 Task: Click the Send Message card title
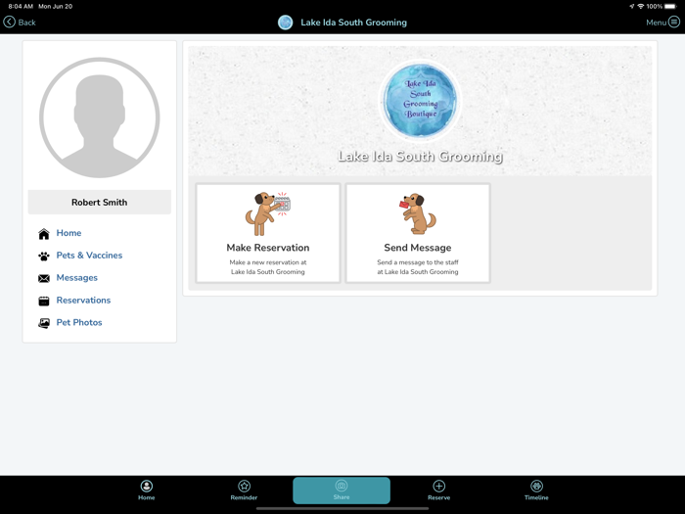coord(418,248)
